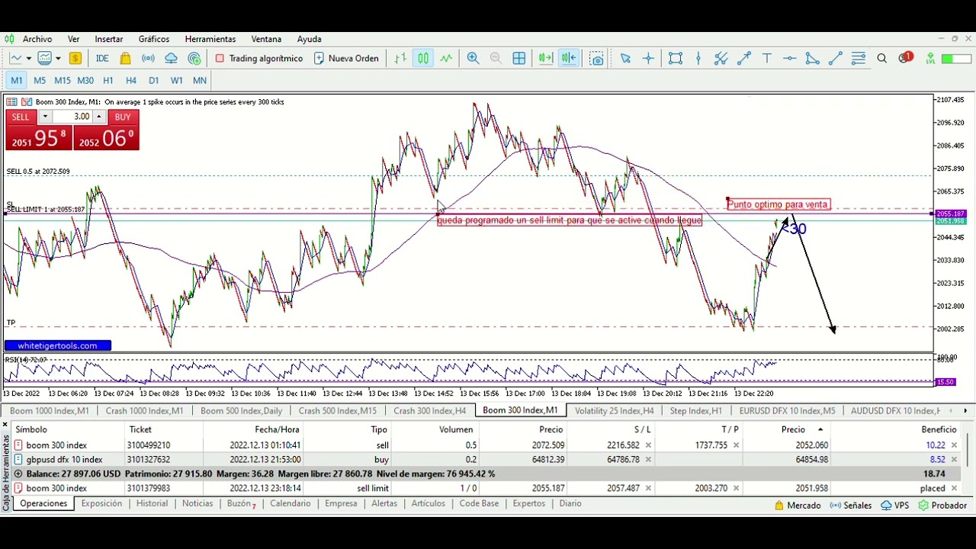Viewport: 976px width, 549px height.
Task: Expand the chart type dropdown arrow
Action: pyautogui.click(x=29, y=59)
